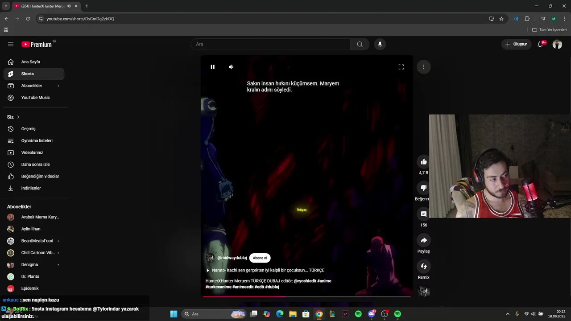Image resolution: width=571 pixels, height=321 pixels.
Task: Like the Short with thumbs up
Action: point(424,161)
